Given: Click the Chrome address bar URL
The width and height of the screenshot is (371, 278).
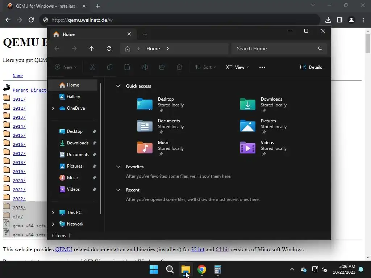Looking at the screenshot, I should pyautogui.click(x=82, y=20).
